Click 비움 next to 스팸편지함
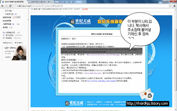This screenshot has height=111, width=177. point(18,24)
